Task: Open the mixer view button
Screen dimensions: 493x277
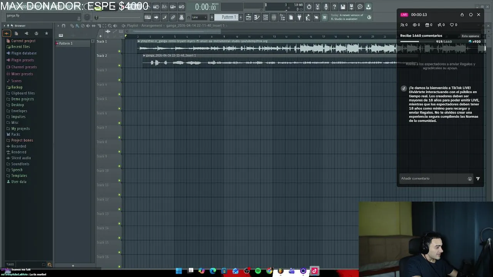Action: tap(274, 17)
